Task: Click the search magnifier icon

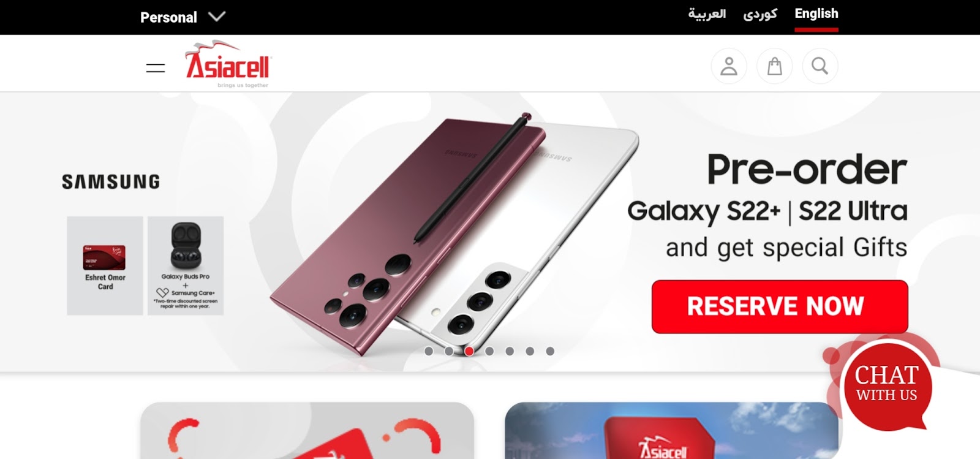Action: click(820, 66)
